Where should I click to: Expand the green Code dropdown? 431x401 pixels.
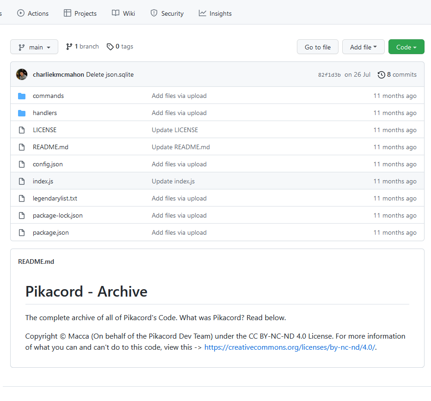coord(406,47)
